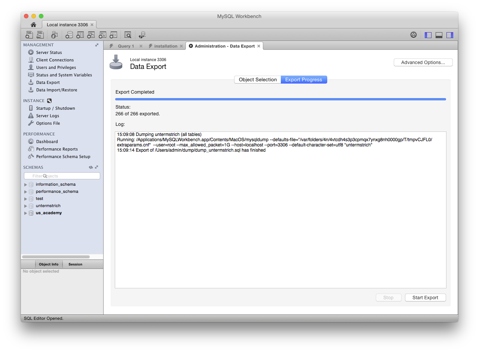This screenshot has height=352, width=479.
Task: Open SQL script file toolbar icon
Action: (40, 35)
